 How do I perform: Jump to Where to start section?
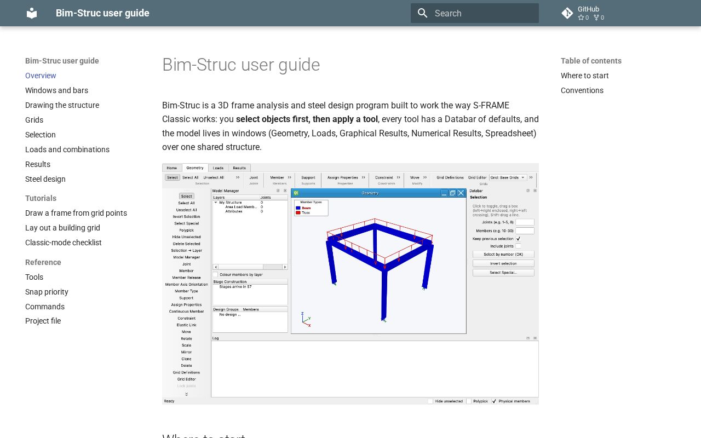[x=584, y=76]
